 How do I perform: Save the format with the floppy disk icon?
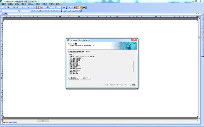(8, 8)
